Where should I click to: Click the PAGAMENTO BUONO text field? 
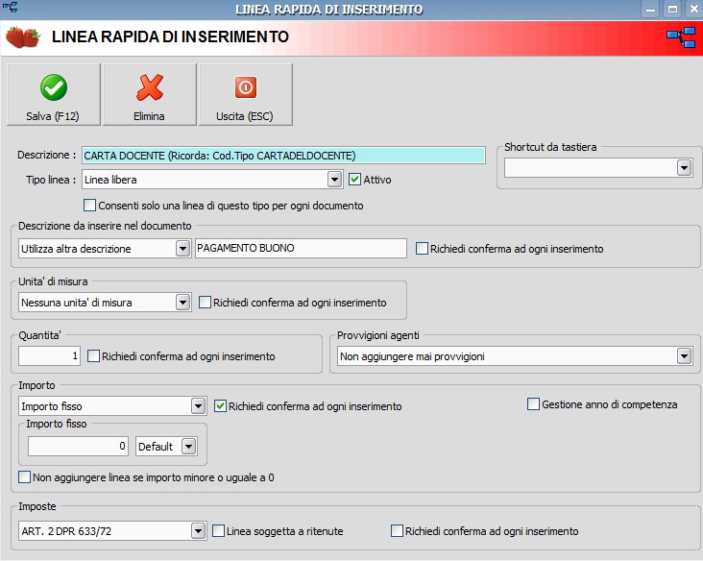[x=301, y=249]
